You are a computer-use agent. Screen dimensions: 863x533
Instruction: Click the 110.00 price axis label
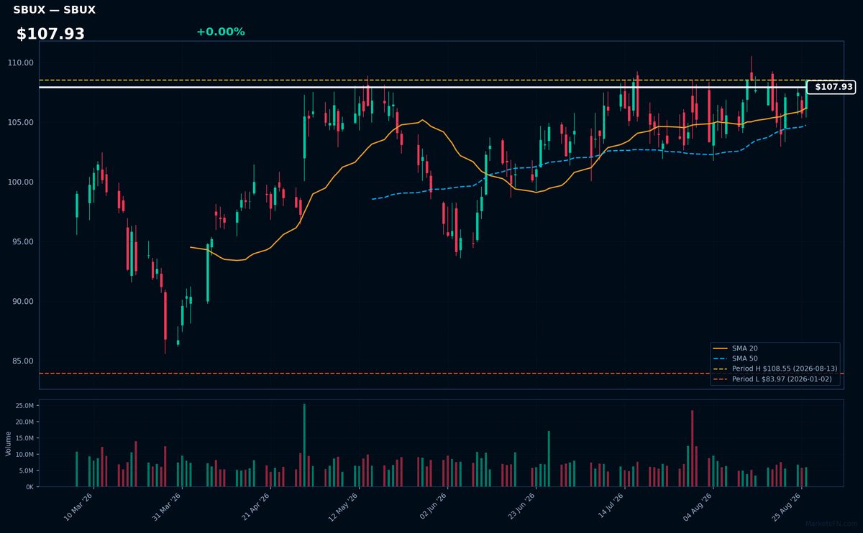22,62
